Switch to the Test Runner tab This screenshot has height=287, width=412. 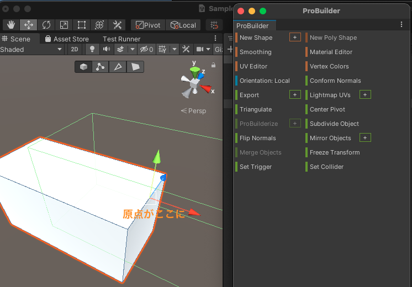click(122, 39)
